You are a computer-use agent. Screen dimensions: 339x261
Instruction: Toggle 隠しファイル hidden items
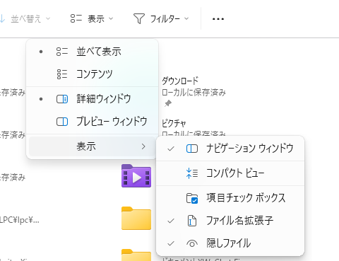point(230,243)
